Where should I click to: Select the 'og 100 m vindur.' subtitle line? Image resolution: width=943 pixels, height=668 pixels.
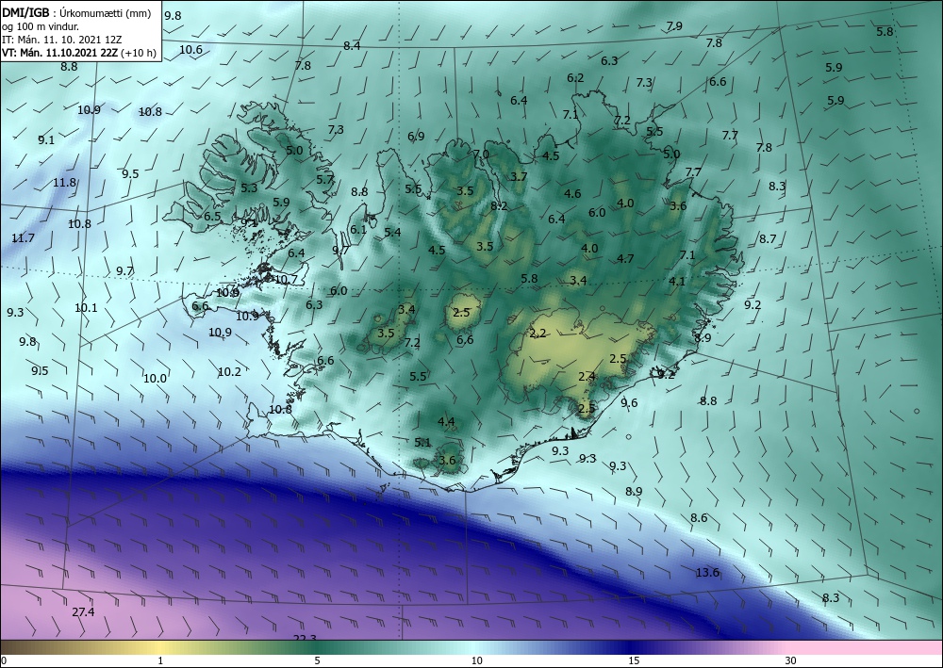pos(41,27)
